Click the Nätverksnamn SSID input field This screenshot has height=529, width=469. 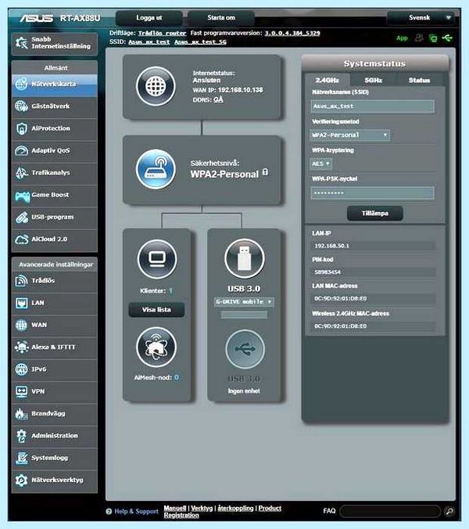tap(372, 106)
